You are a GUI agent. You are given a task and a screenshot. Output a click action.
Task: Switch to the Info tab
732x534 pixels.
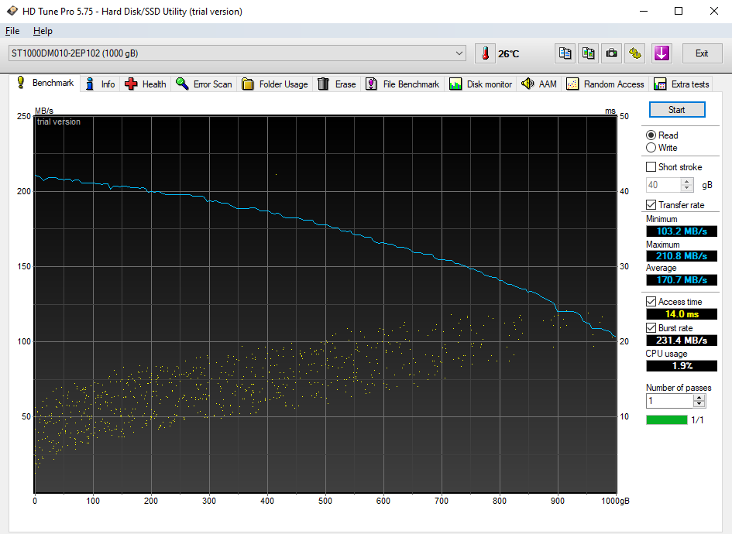pyautogui.click(x=101, y=84)
